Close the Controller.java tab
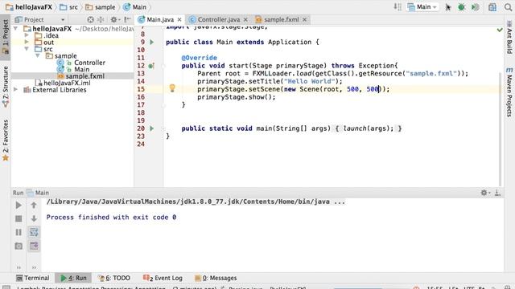The height and width of the screenshot is (289, 515). [245, 19]
